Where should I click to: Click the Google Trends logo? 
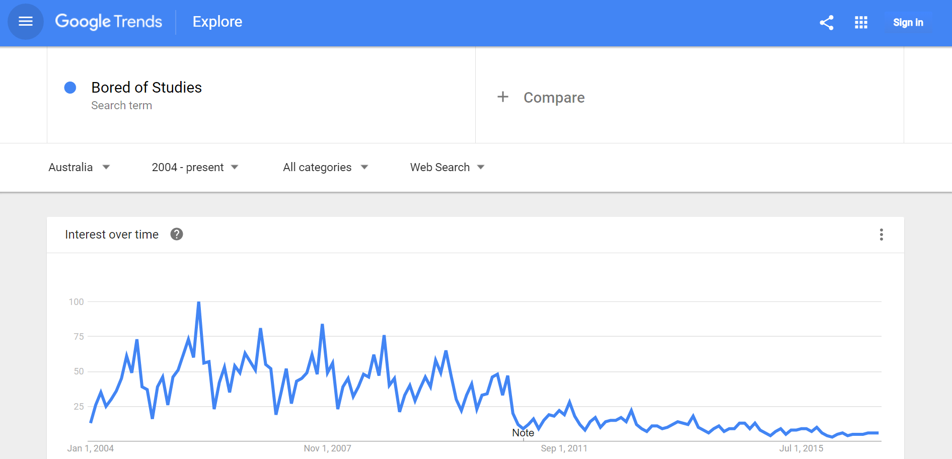(109, 22)
